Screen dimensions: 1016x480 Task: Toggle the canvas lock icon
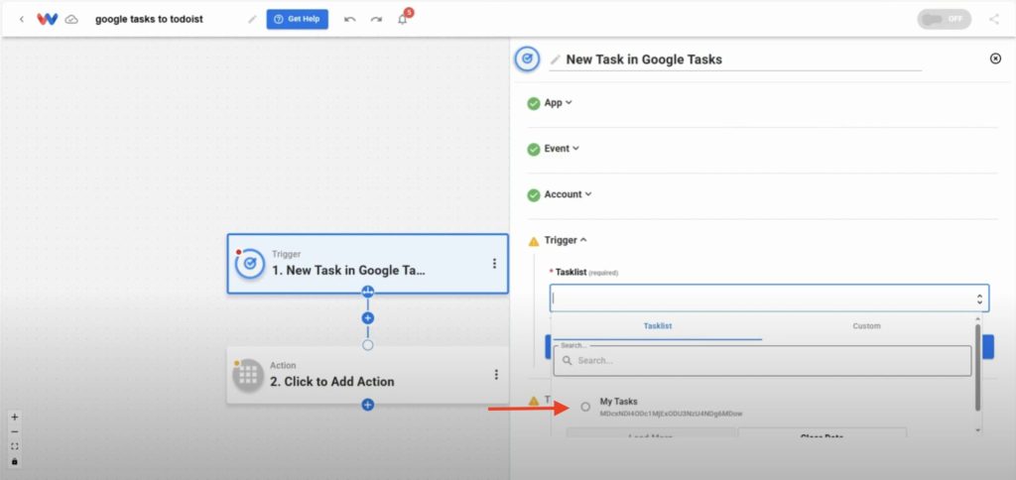point(15,462)
